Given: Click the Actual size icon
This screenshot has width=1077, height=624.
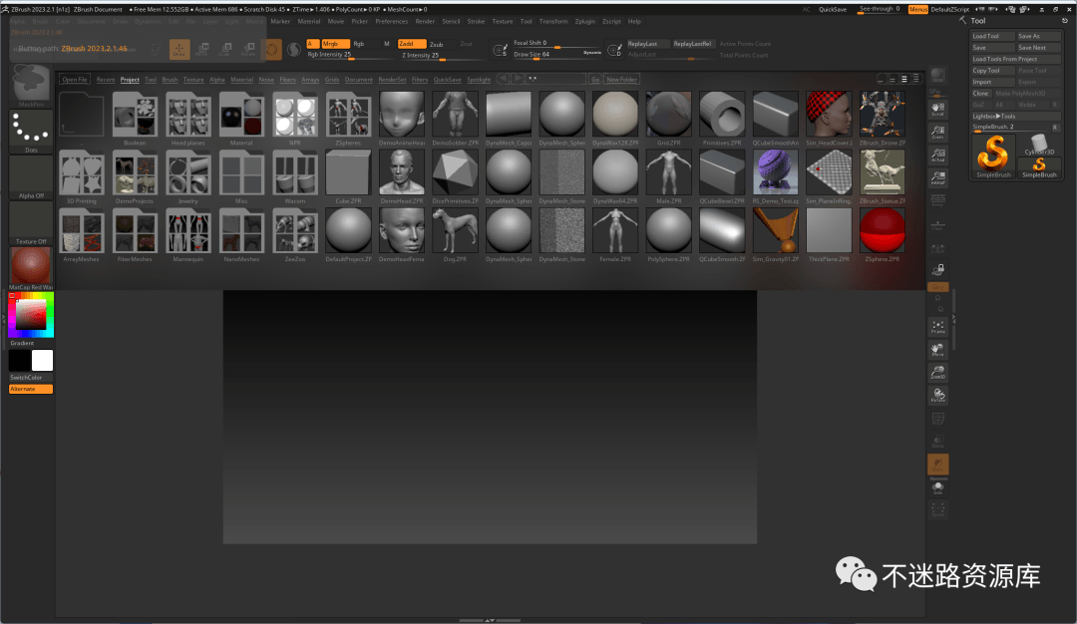Looking at the screenshot, I should point(937,156).
